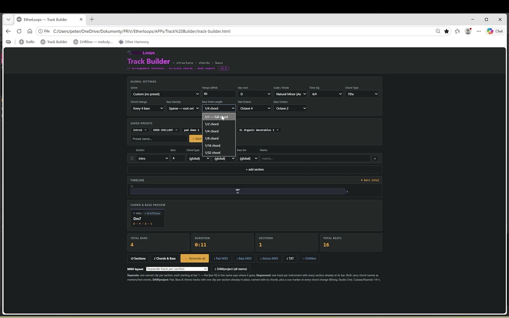
Task: Click the Generate all button
Action: pos(195,259)
